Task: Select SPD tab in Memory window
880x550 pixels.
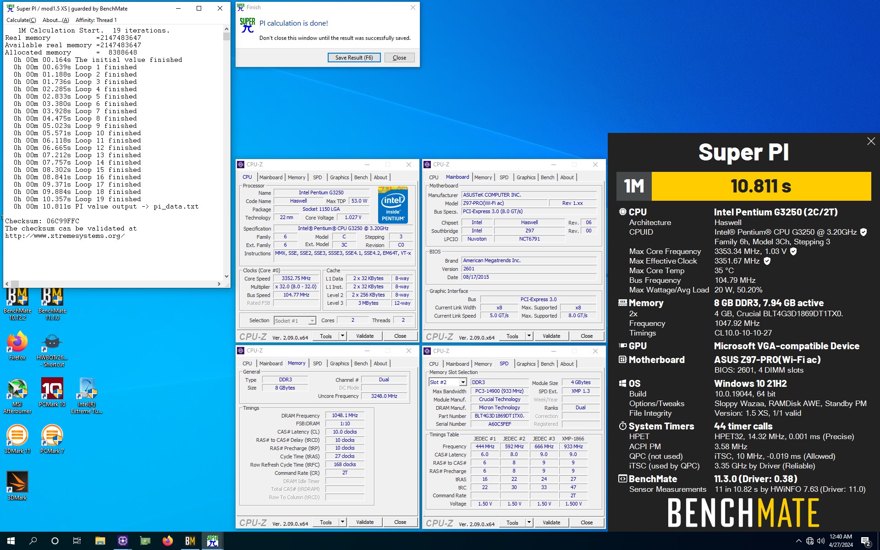Action: (x=317, y=363)
